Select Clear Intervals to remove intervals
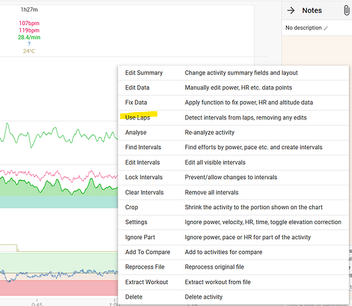 (x=233, y=192)
